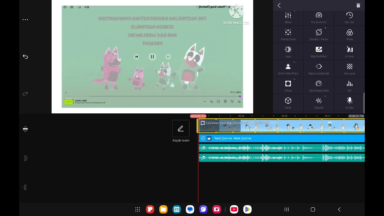
Task: Open the AI Ses voice tool
Action: [x=349, y=103]
